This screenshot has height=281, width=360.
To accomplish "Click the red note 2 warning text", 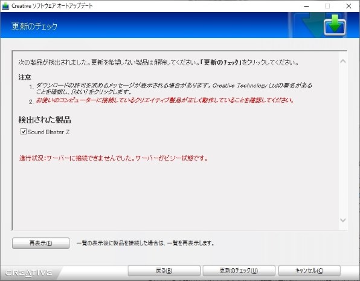I will pos(165,100).
